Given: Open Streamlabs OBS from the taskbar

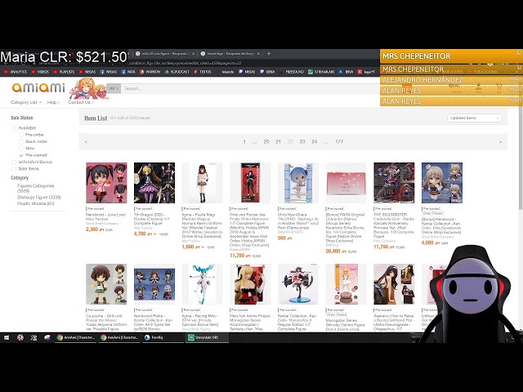Looking at the screenshot, I should [207, 337].
